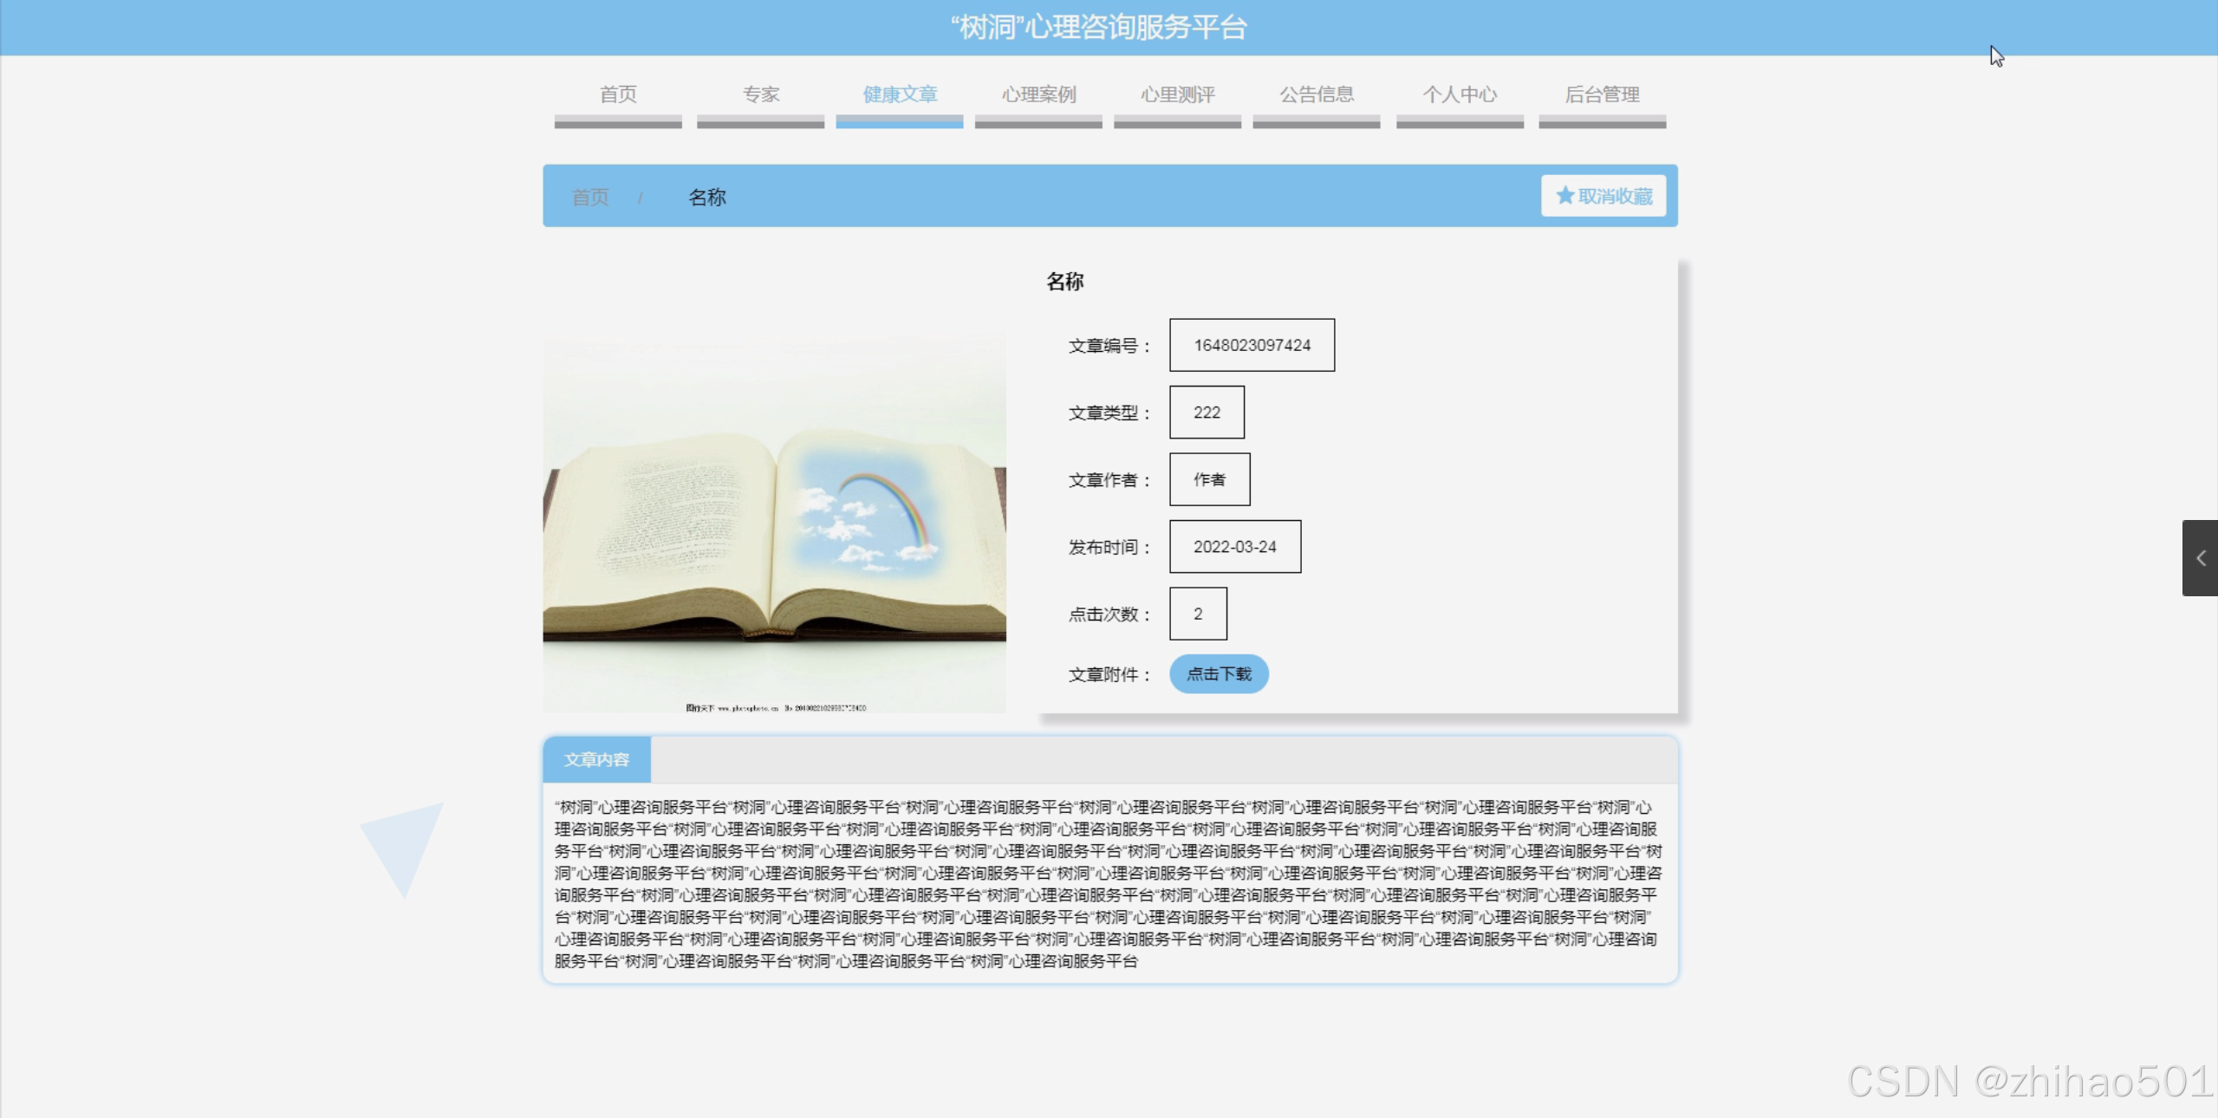This screenshot has height=1118, width=2218.
Task: Select the 文章内容 content tab
Action: (x=596, y=760)
